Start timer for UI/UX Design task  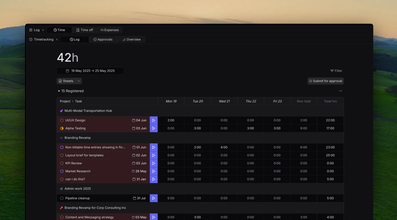tap(154, 120)
